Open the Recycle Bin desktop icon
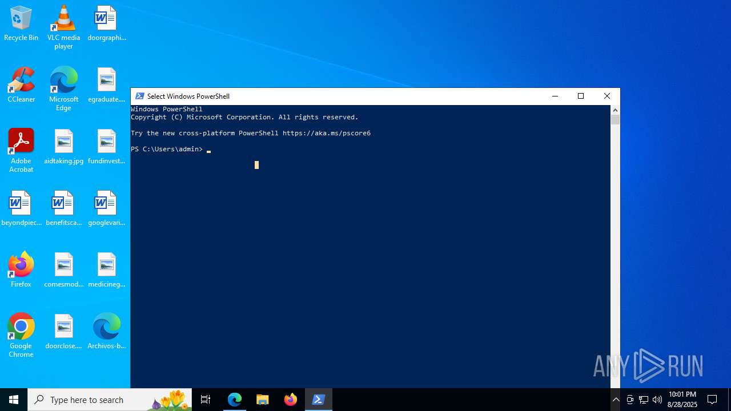 click(21, 24)
